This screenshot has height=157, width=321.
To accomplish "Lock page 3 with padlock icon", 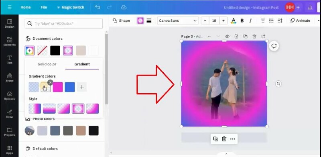I will click(x=236, y=36).
